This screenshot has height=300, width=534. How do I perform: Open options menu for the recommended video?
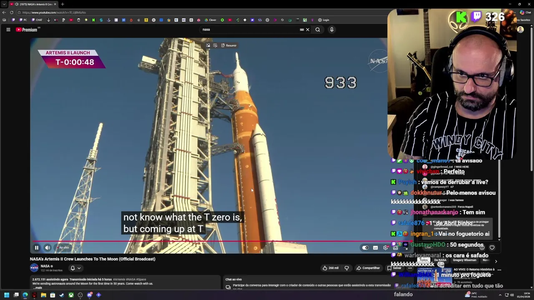coord(499,270)
